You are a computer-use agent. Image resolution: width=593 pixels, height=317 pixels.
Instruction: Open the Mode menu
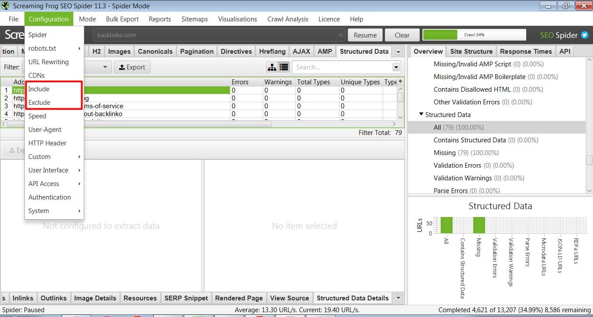pos(87,19)
